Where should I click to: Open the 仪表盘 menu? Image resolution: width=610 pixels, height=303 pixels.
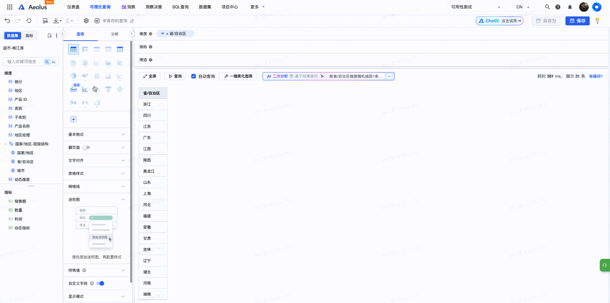(x=73, y=7)
